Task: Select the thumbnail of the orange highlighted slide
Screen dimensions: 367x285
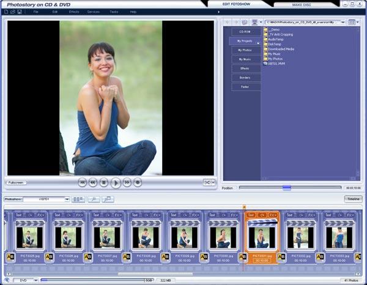Action: click(262, 238)
